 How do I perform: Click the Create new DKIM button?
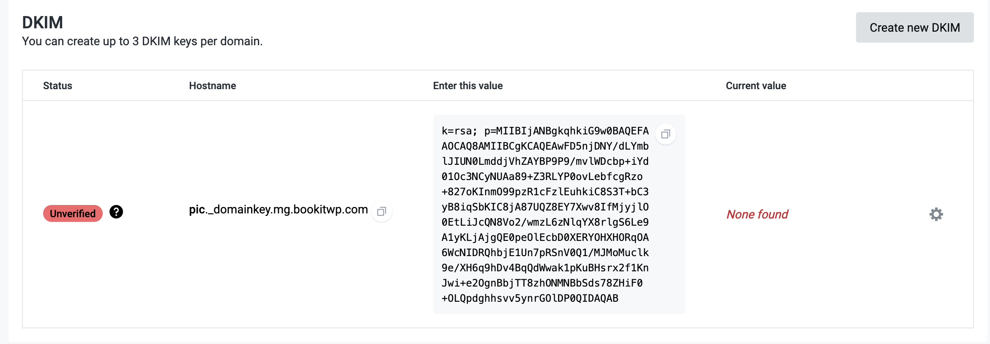pyautogui.click(x=914, y=27)
